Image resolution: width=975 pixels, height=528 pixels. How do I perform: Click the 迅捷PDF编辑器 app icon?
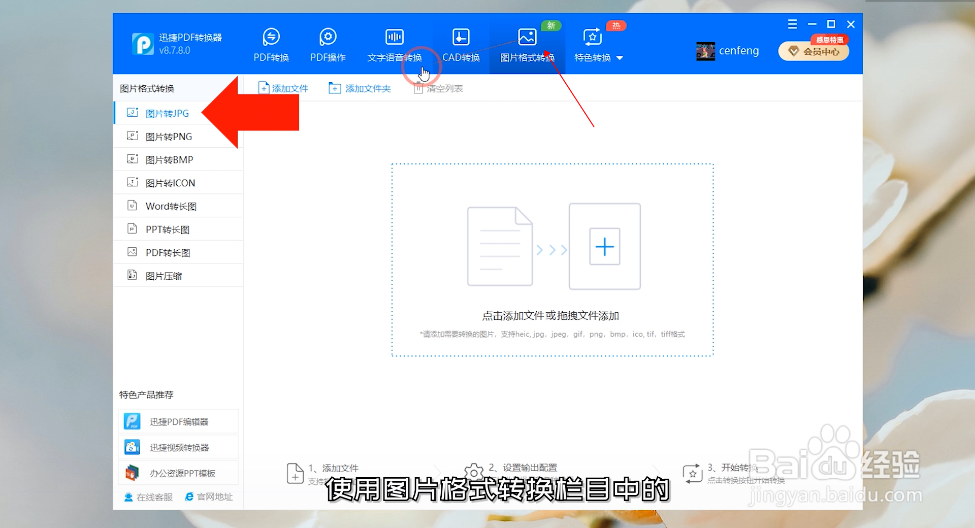click(x=132, y=421)
